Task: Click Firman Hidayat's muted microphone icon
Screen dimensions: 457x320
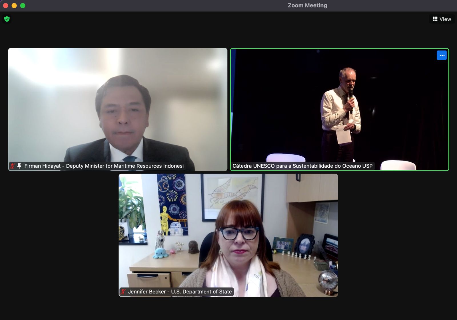Action: [x=13, y=166]
